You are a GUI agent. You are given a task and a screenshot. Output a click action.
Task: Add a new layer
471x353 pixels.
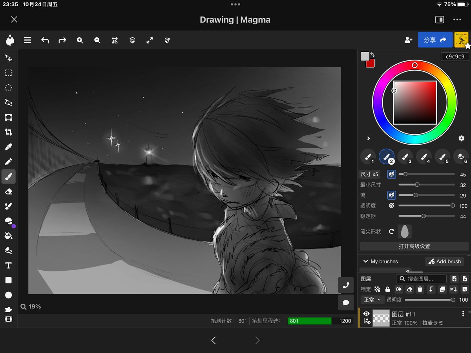[465, 289]
